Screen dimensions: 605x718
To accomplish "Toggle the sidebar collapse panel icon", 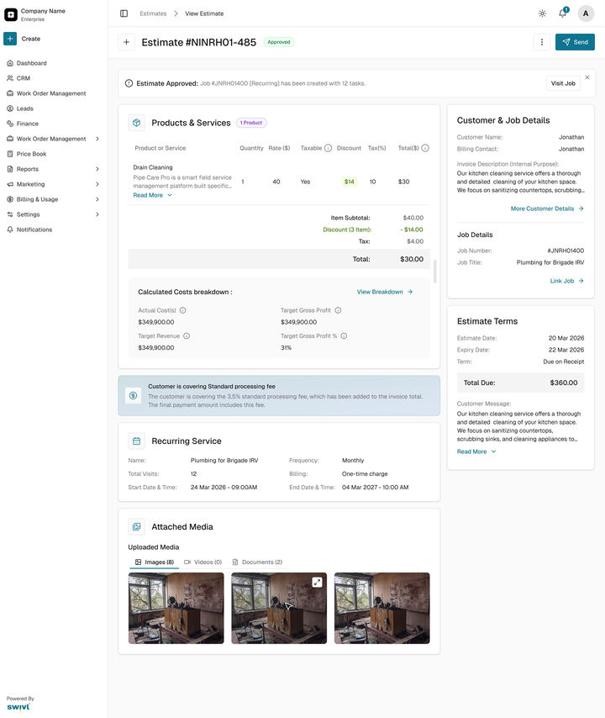I will (x=124, y=13).
